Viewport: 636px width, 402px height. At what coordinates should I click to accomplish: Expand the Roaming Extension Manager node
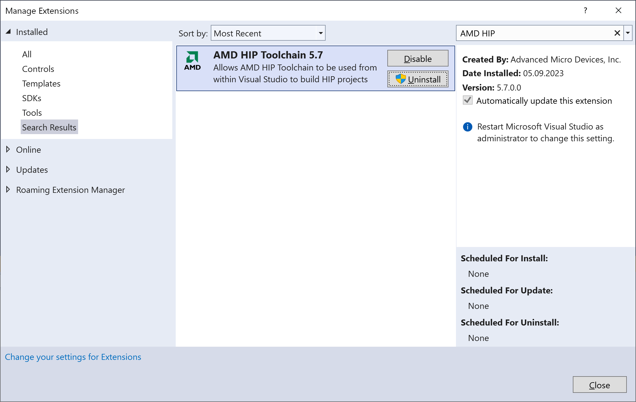8,189
